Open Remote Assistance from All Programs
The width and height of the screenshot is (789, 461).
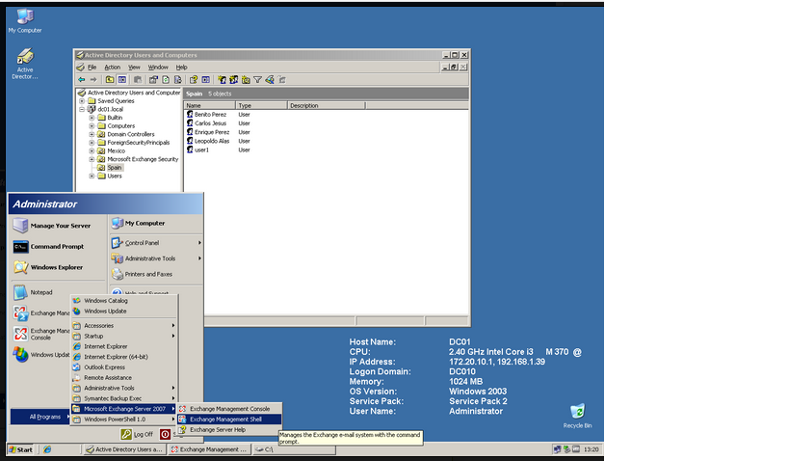[x=123, y=377]
